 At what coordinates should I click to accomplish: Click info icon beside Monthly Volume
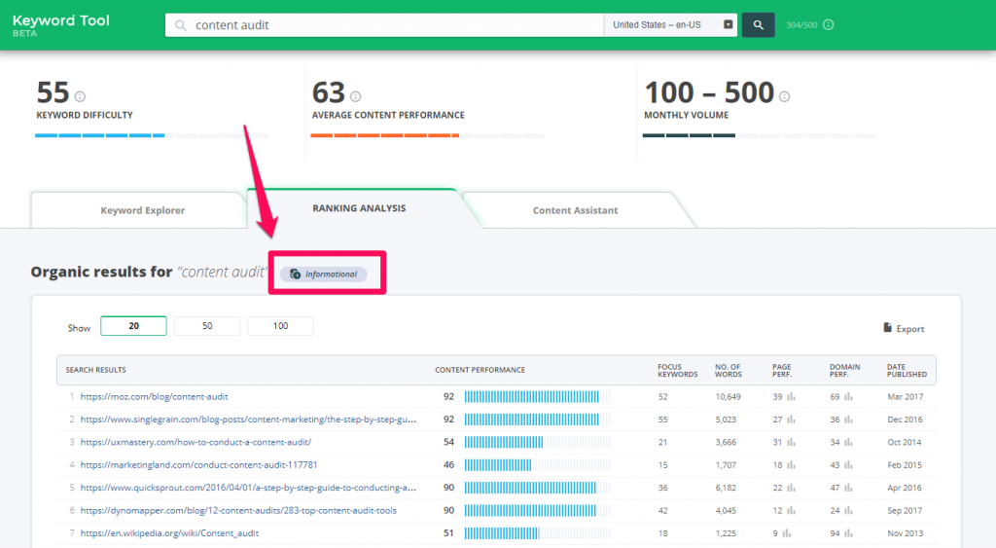coord(785,96)
